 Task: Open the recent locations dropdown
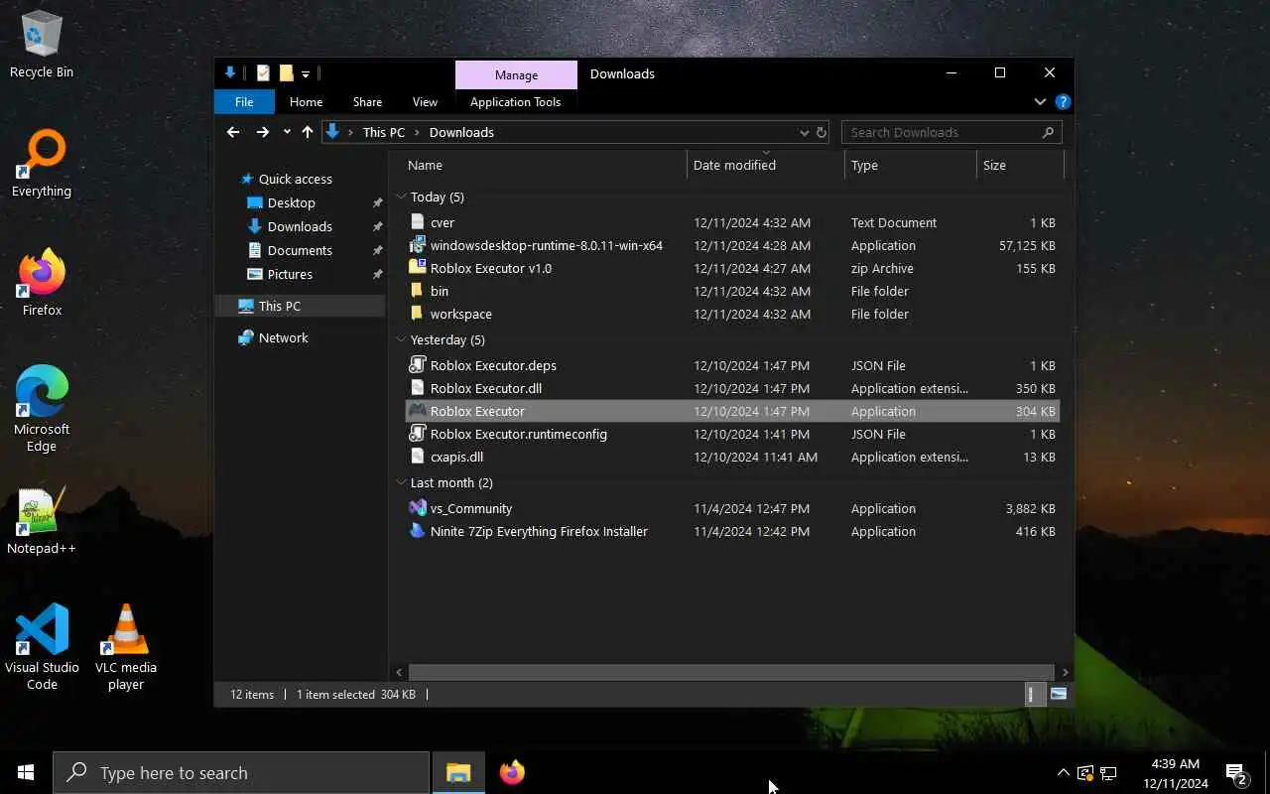pos(287,132)
